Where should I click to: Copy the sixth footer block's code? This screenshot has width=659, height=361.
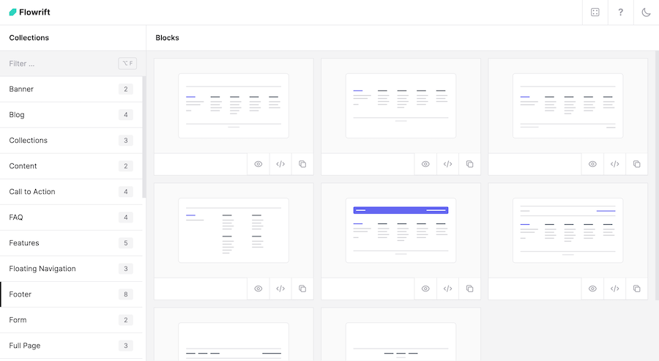tap(636, 289)
